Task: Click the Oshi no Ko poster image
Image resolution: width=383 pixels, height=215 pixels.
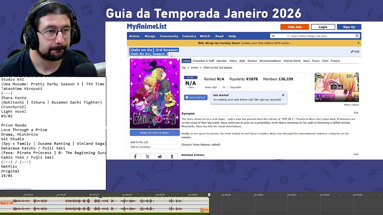Action: click(155, 93)
